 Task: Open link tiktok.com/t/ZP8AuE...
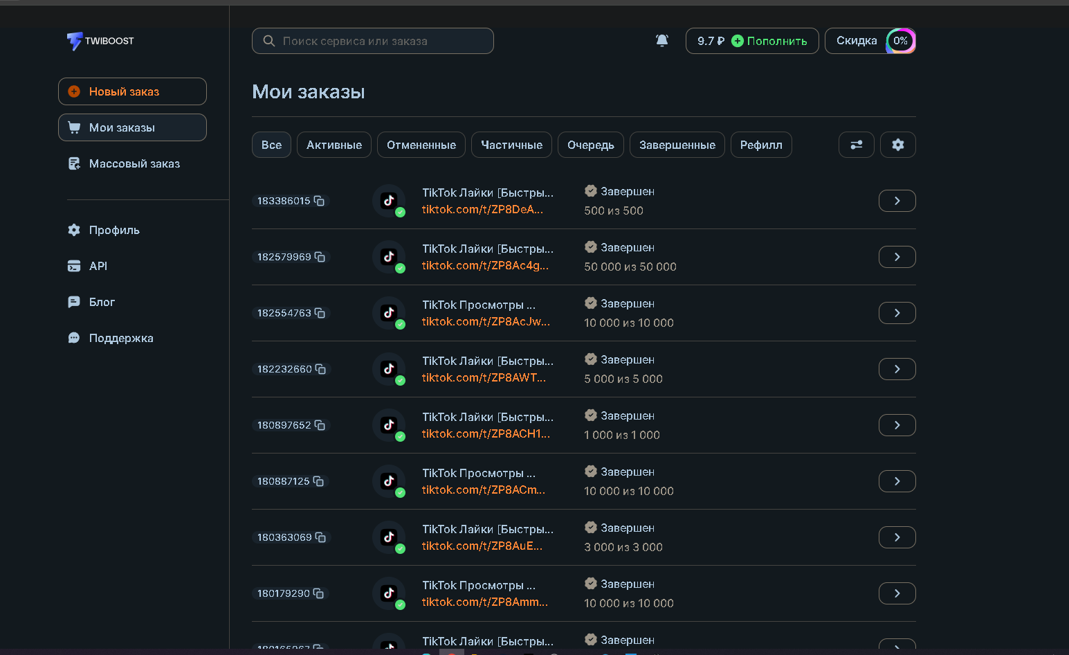[482, 546]
